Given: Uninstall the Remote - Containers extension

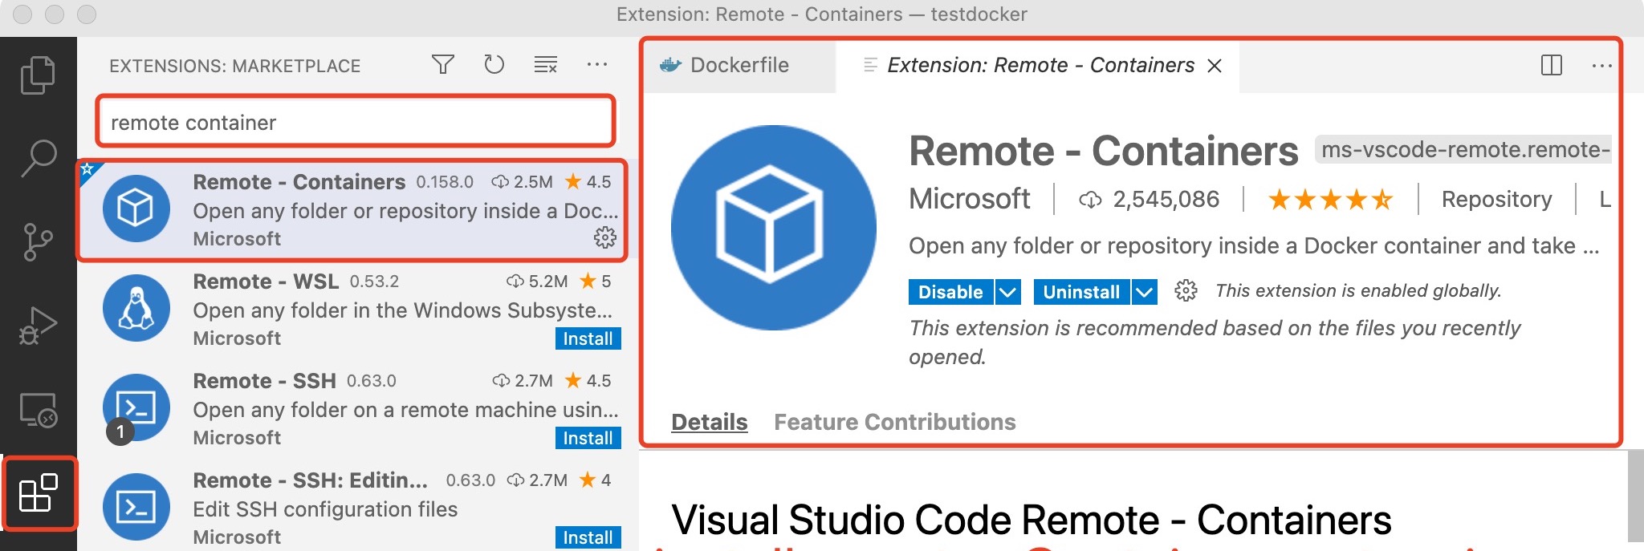Looking at the screenshot, I should (x=1081, y=292).
